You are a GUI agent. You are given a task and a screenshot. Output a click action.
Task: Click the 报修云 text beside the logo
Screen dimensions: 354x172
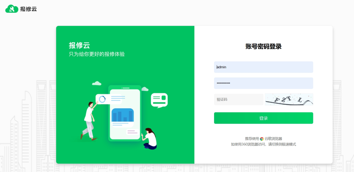[28, 9]
